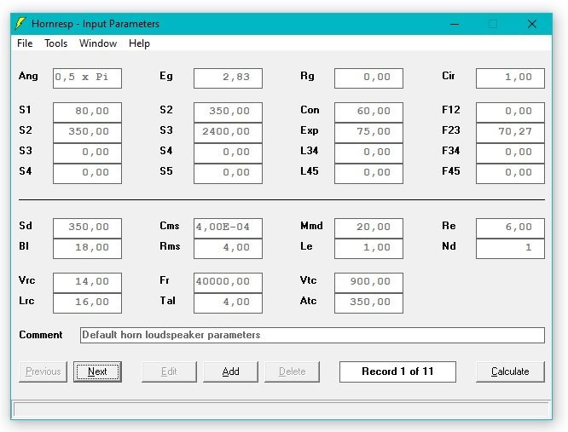
Task: Select the Mmd field with 20,00
Action: click(x=368, y=228)
